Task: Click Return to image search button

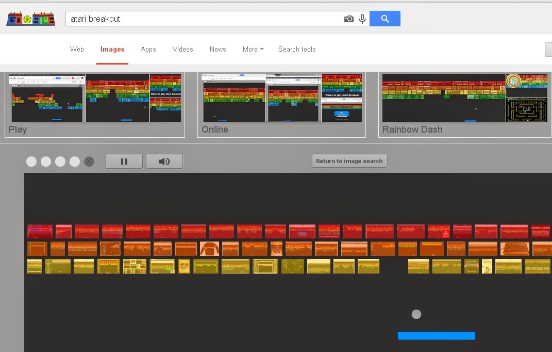Action: (349, 161)
